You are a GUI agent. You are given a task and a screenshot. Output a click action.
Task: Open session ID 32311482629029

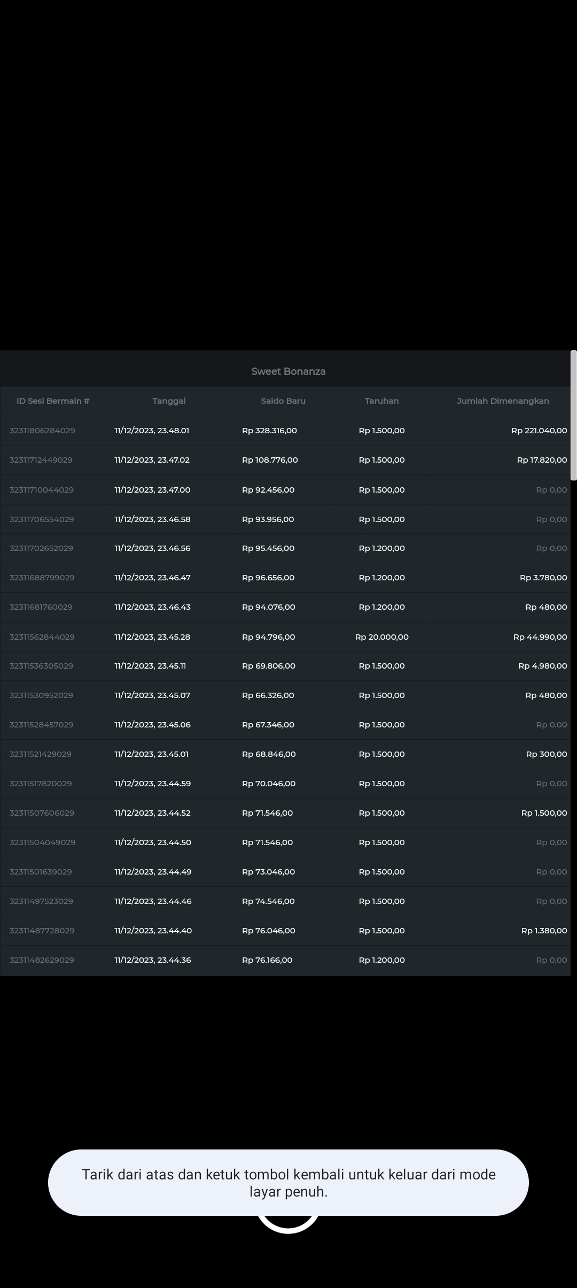[x=42, y=960]
